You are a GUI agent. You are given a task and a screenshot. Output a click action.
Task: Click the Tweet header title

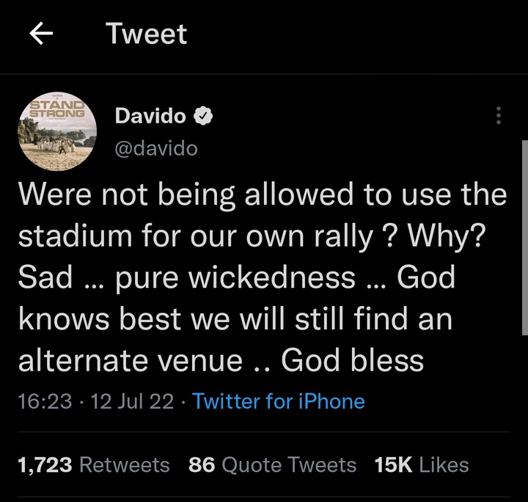pos(146,34)
